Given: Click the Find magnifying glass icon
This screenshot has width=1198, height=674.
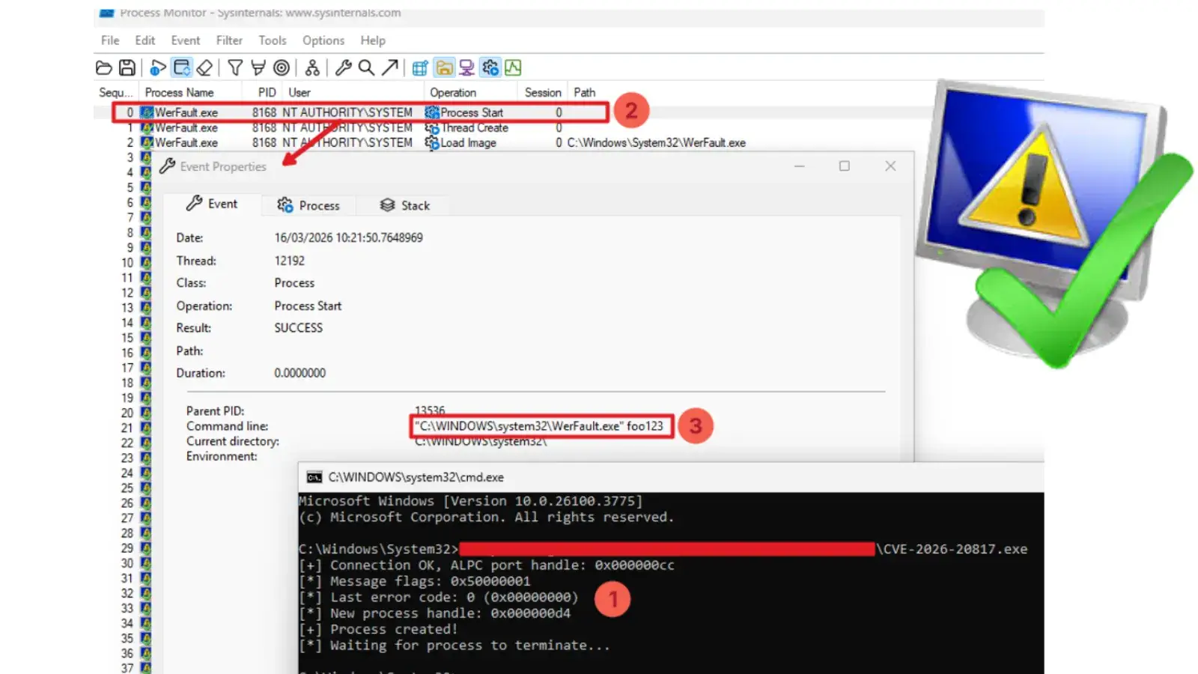Looking at the screenshot, I should point(366,68).
